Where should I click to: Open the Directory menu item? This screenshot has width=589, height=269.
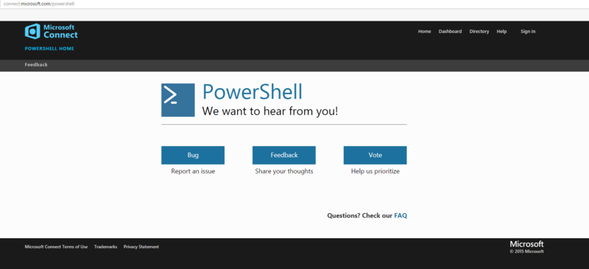point(479,32)
